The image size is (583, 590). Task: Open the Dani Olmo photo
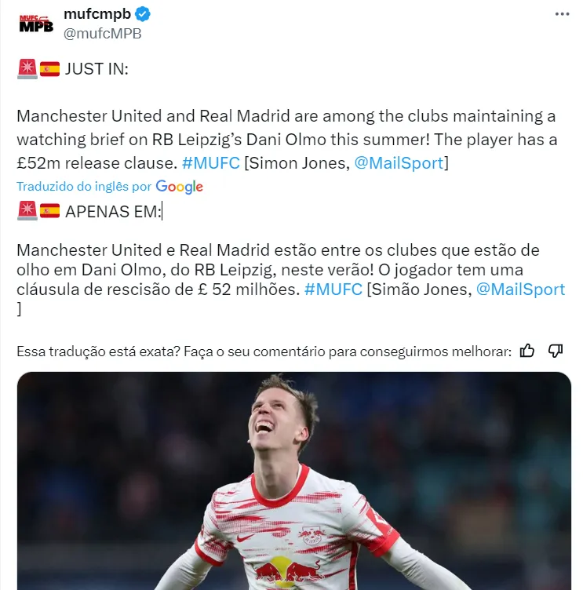coord(294,480)
